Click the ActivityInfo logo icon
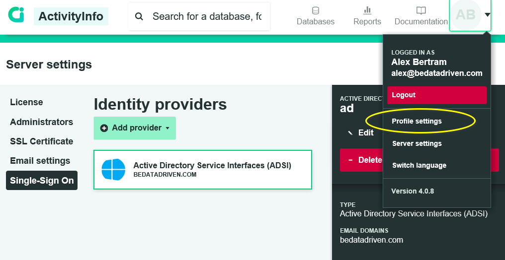This screenshot has width=505, height=260. [x=16, y=15]
